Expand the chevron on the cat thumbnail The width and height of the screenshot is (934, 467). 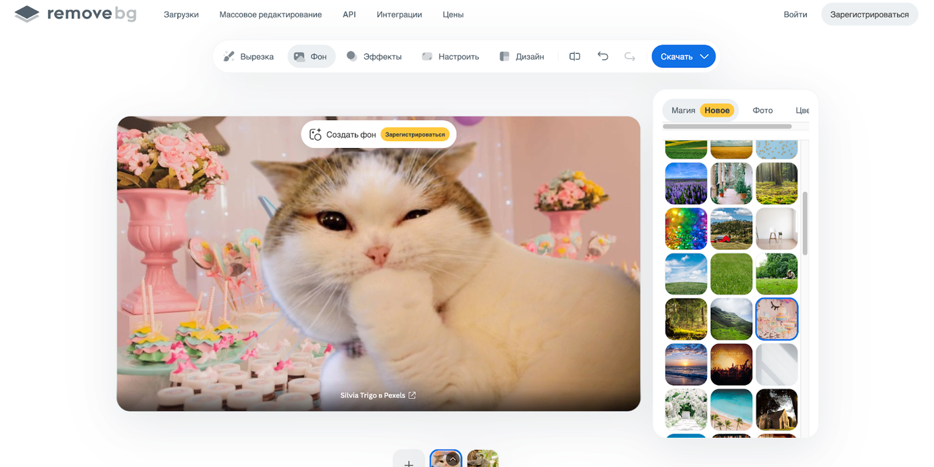453,459
